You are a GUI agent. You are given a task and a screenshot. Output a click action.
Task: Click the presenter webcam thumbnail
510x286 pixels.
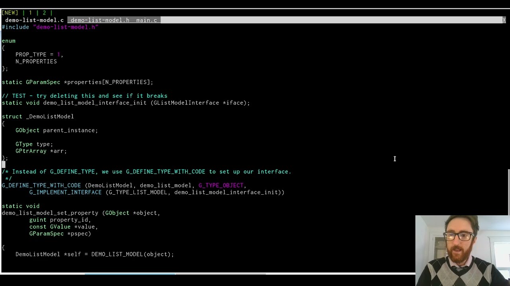pyautogui.click(x=462, y=251)
